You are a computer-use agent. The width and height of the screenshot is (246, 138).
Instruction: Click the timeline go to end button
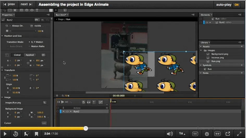(67, 102)
